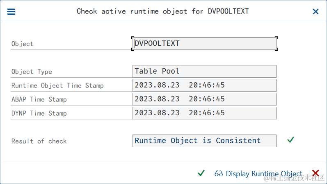The height and width of the screenshot is (184, 327).
Task: Click the green check status icon beside result
Action: tap(290, 140)
